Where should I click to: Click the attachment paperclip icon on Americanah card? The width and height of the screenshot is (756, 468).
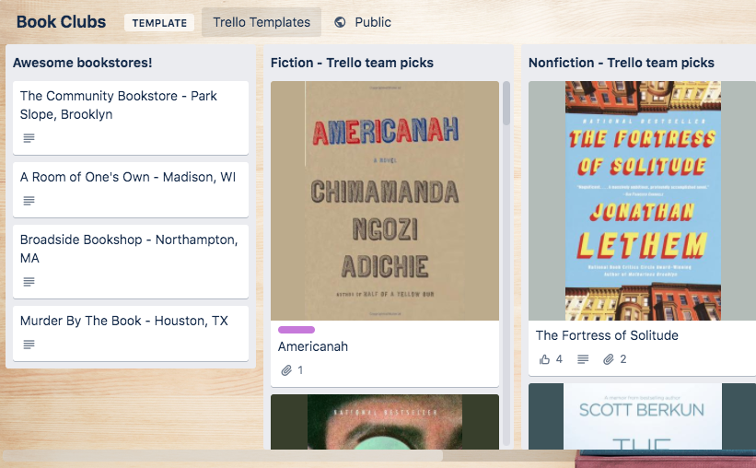click(286, 370)
